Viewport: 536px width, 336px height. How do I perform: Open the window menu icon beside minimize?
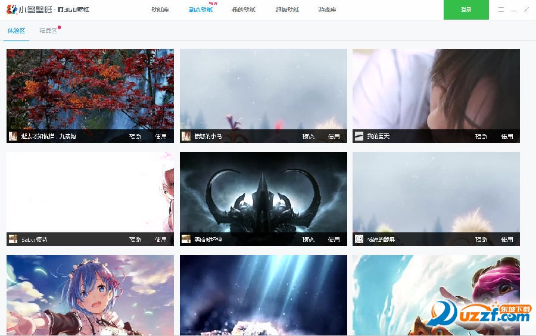coord(501,10)
